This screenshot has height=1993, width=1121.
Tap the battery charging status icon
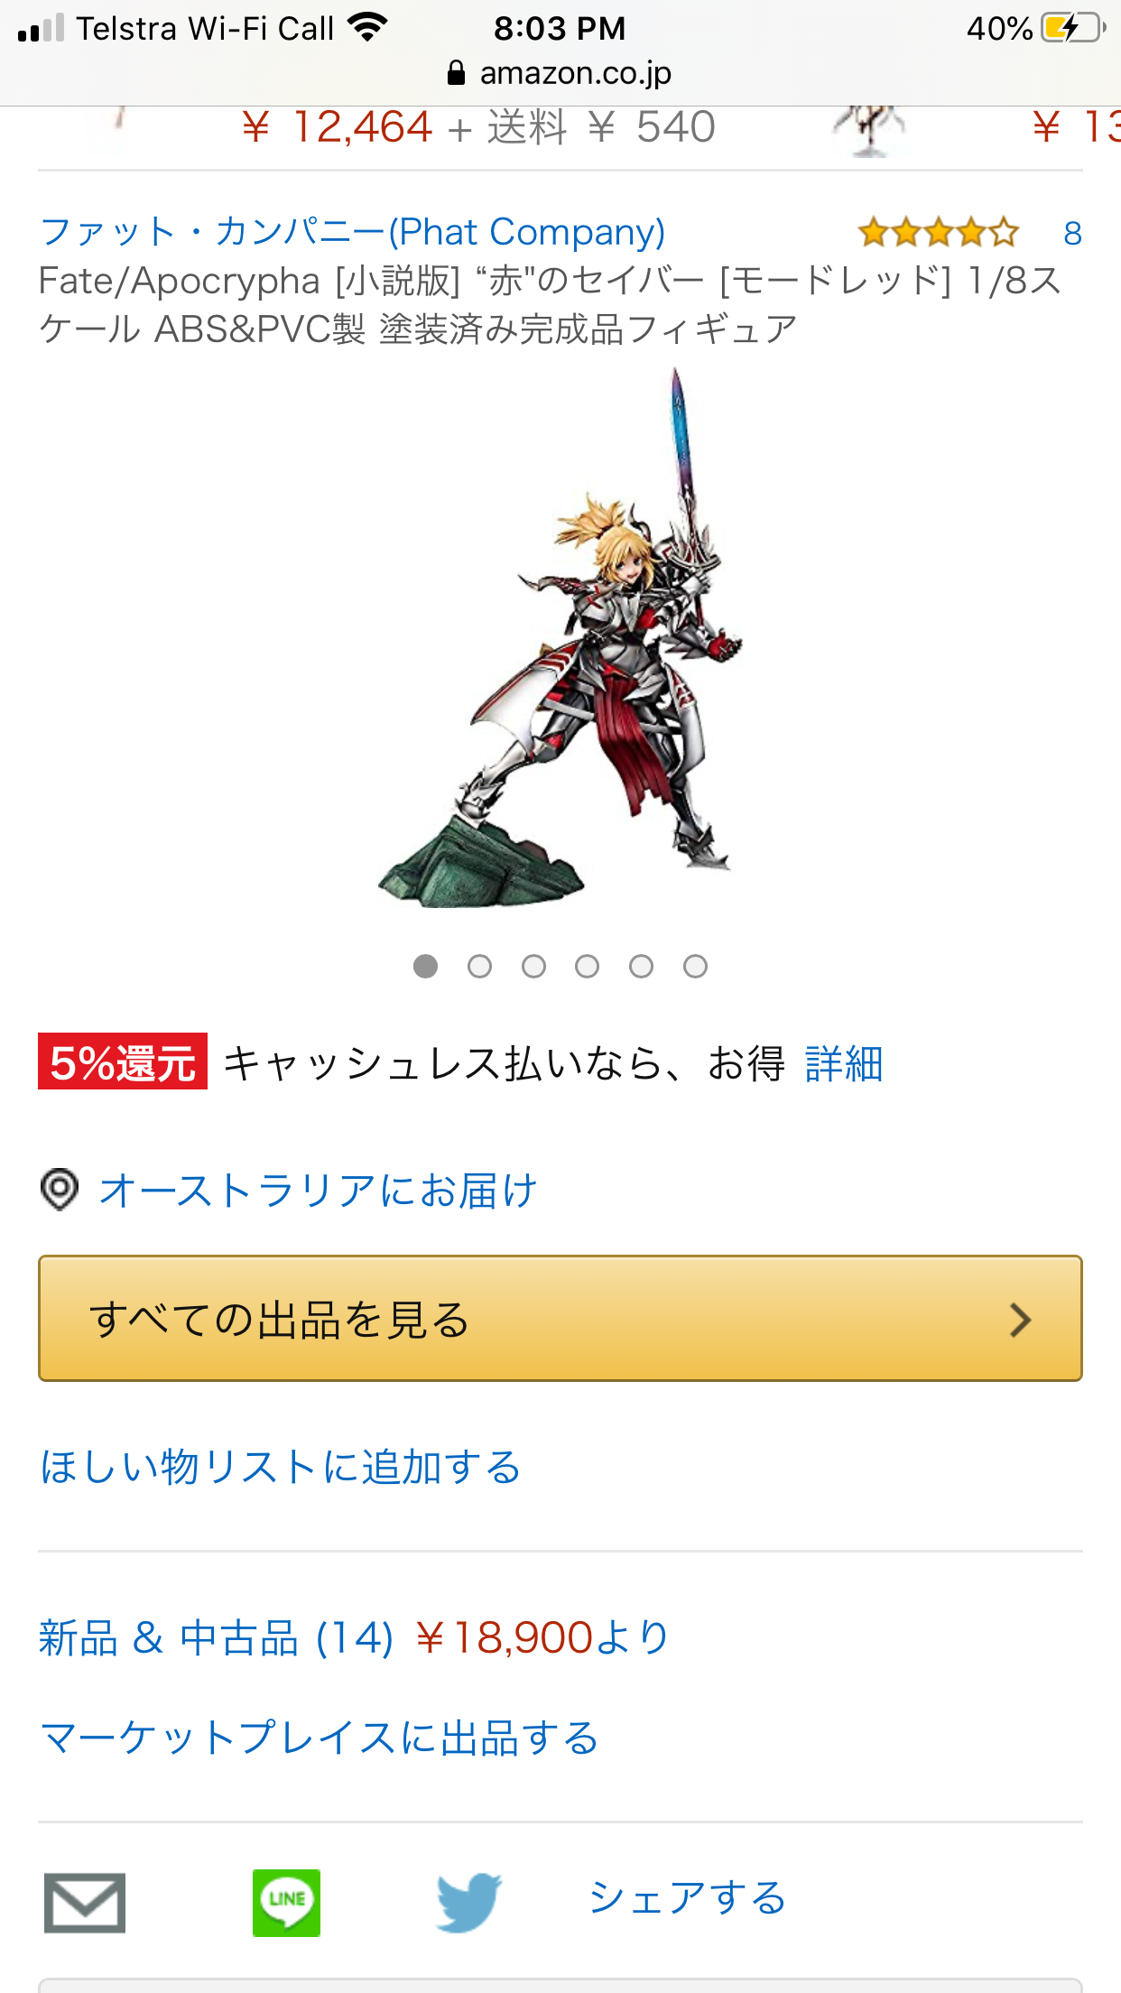[x=1073, y=28]
